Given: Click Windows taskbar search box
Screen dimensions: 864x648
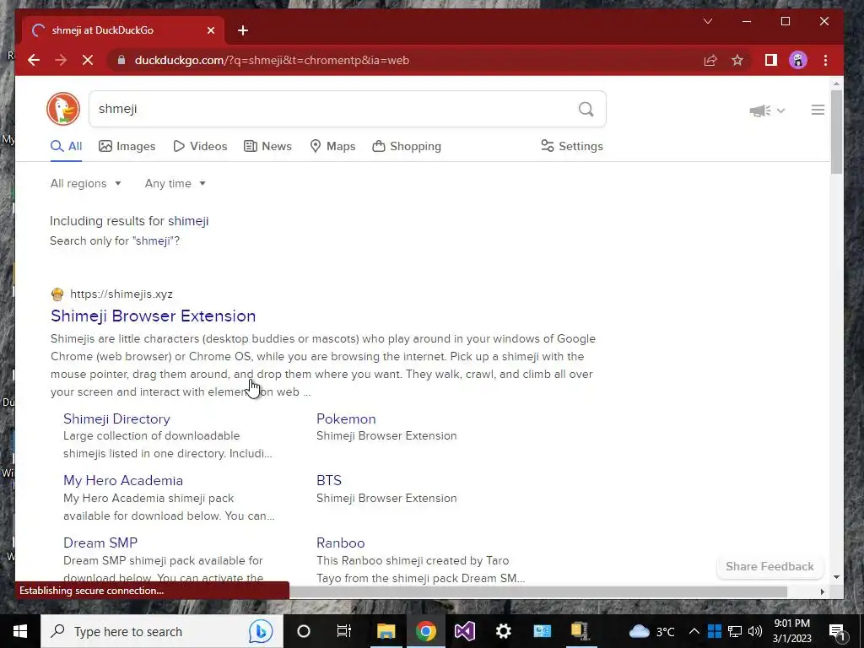Looking at the screenshot, I should (162, 631).
